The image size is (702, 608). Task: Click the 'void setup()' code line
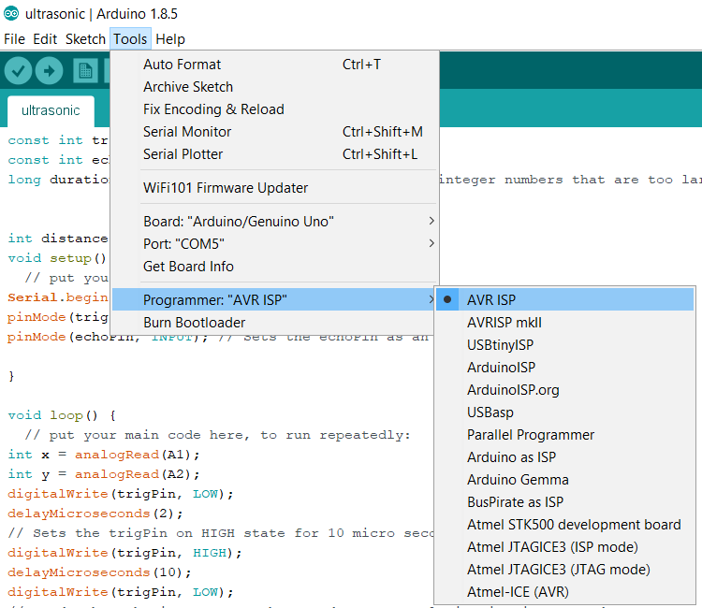(x=57, y=258)
